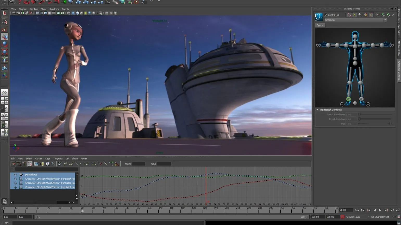Screen dimensions: 401x225
Task: Collapse the persp Shape node in the outliner
Action: click(15, 175)
